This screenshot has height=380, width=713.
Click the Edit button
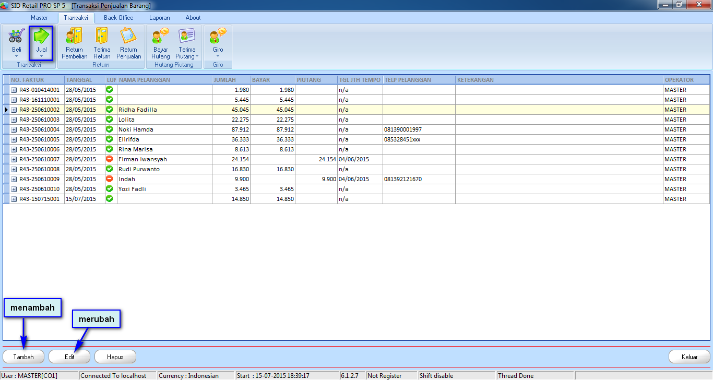coord(69,357)
